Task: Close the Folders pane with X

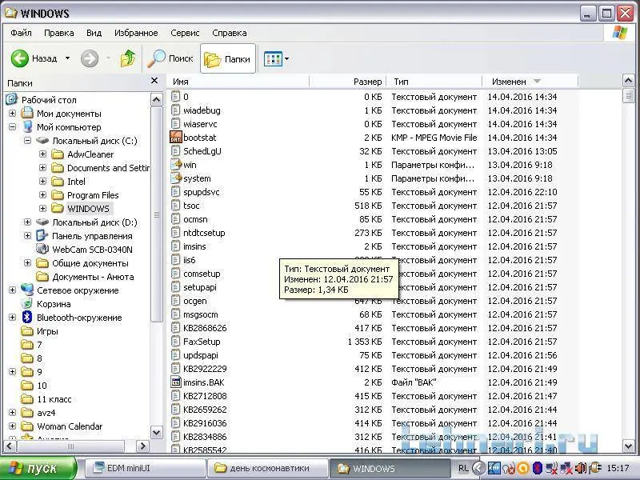Action: 154,82
